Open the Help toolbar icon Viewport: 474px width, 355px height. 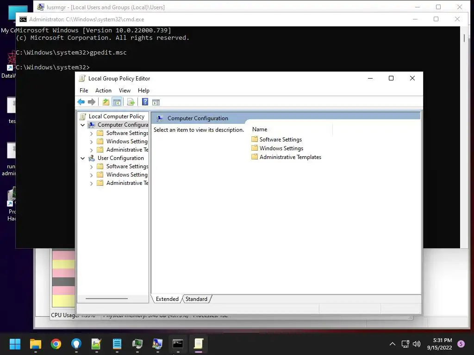click(x=145, y=102)
